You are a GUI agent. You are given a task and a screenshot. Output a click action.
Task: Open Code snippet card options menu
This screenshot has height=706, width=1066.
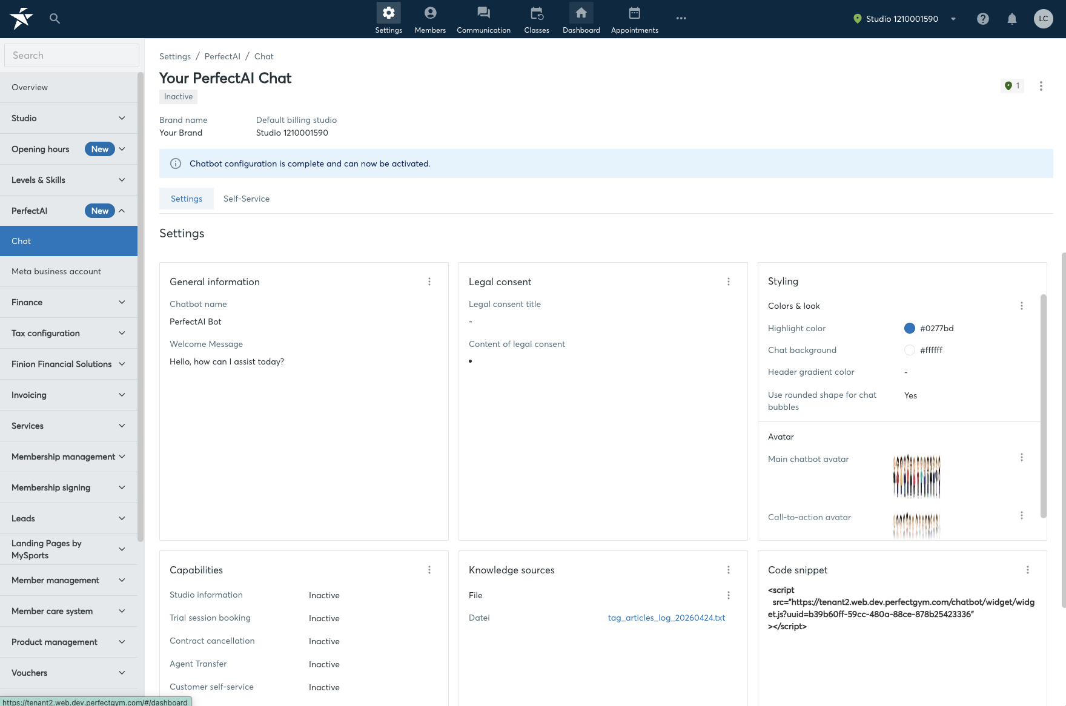point(1028,570)
